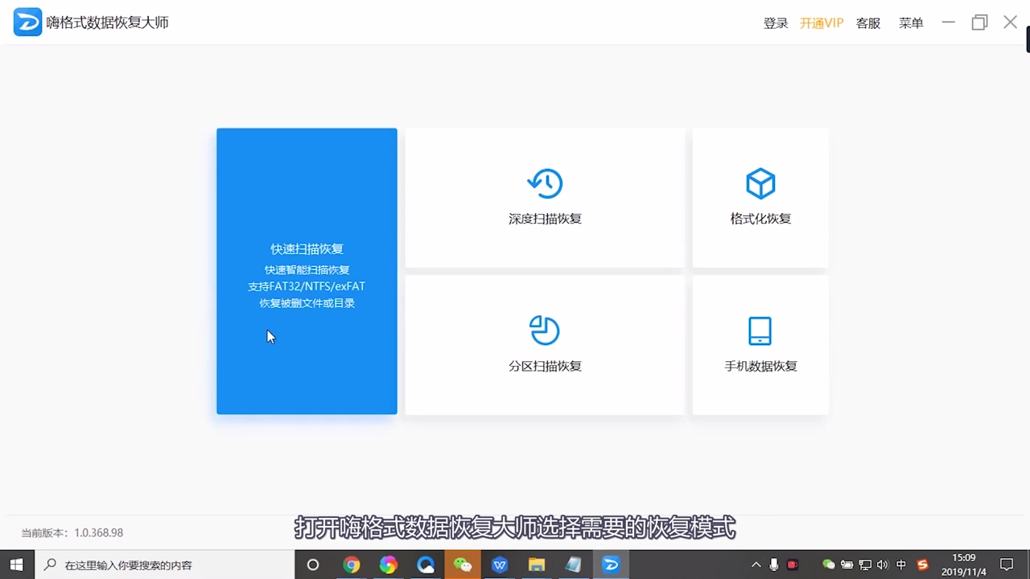The height and width of the screenshot is (579, 1030).
Task: Choose the 分区扫描恢复 text label
Action: [x=545, y=366]
